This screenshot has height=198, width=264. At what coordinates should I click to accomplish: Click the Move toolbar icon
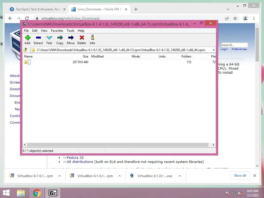pos(71,40)
